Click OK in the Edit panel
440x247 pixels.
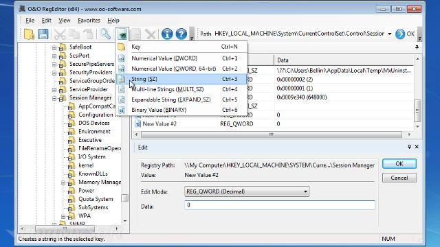tap(399, 163)
